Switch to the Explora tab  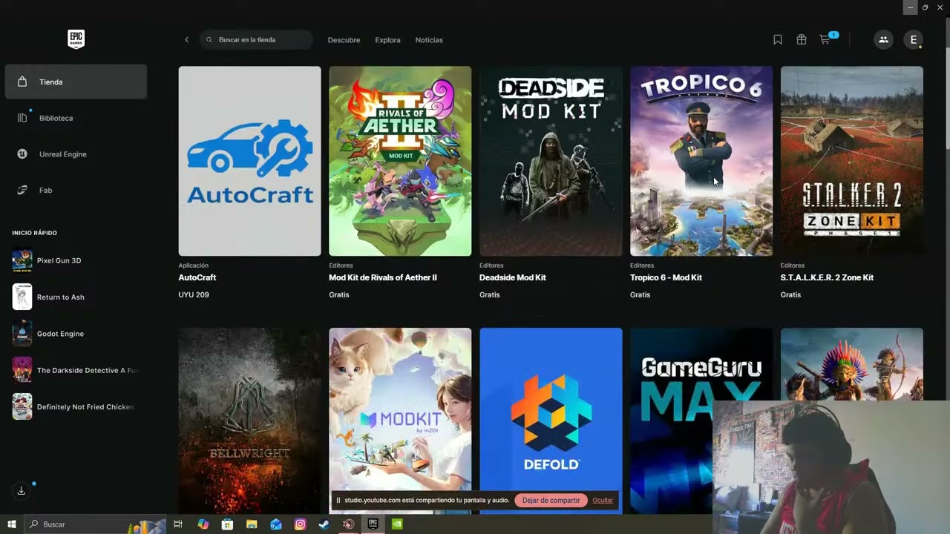(x=387, y=40)
